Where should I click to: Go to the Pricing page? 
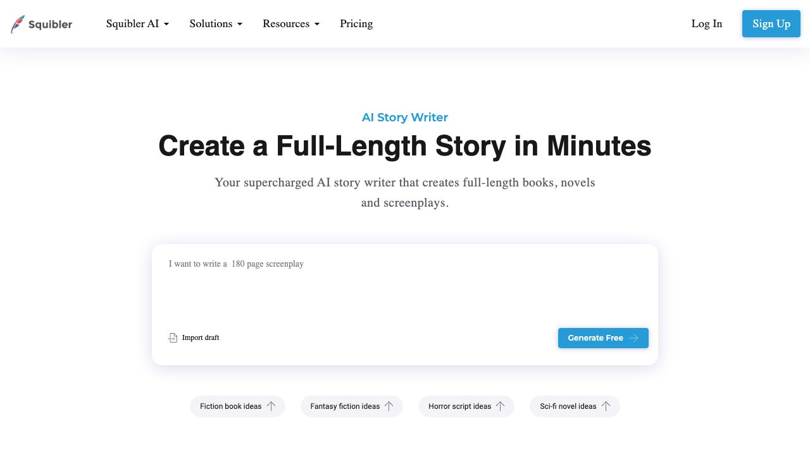(x=356, y=24)
